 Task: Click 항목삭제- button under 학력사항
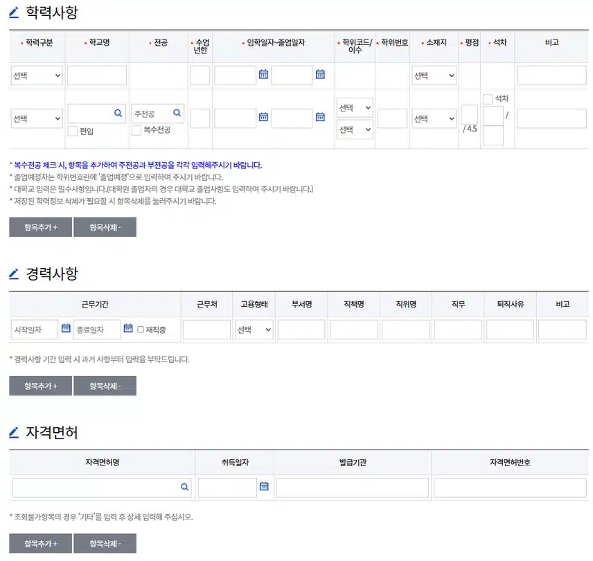[x=105, y=227]
